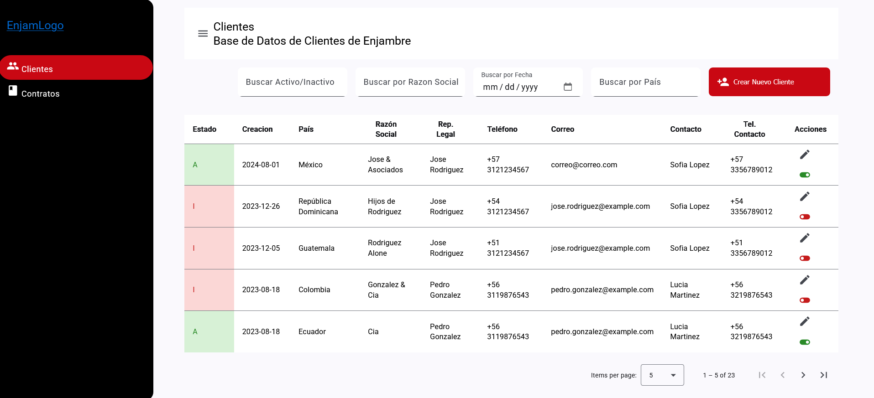Click the Buscar por Razon Social field
This screenshot has width=874, height=398.
pyautogui.click(x=410, y=83)
